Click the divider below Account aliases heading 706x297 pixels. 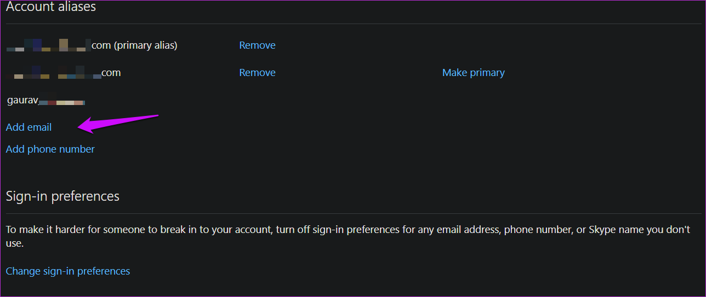(353, 24)
